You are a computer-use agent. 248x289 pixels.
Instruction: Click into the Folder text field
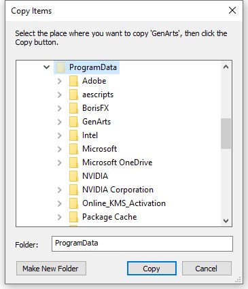[x=142, y=243]
